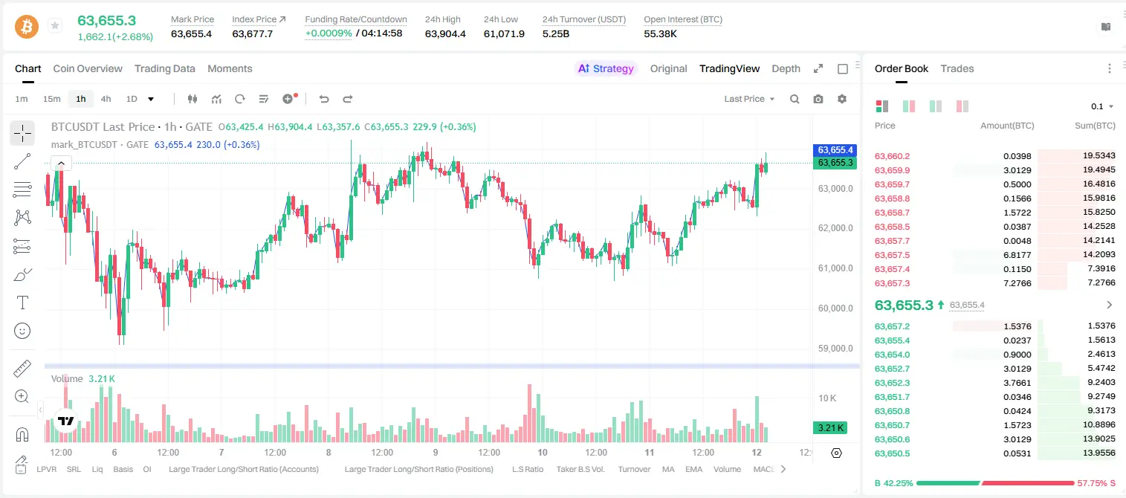This screenshot has height=498, width=1126.
Task: Open the emoji sticker tool
Action: (22, 331)
